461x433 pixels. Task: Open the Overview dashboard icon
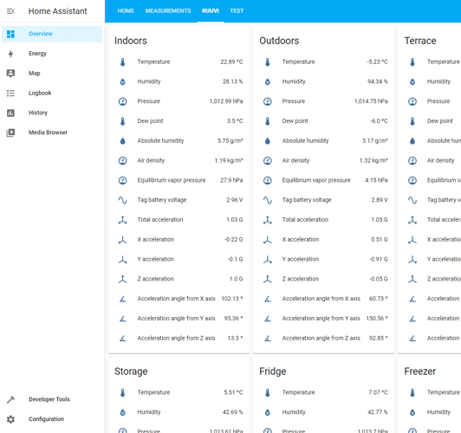click(x=10, y=34)
